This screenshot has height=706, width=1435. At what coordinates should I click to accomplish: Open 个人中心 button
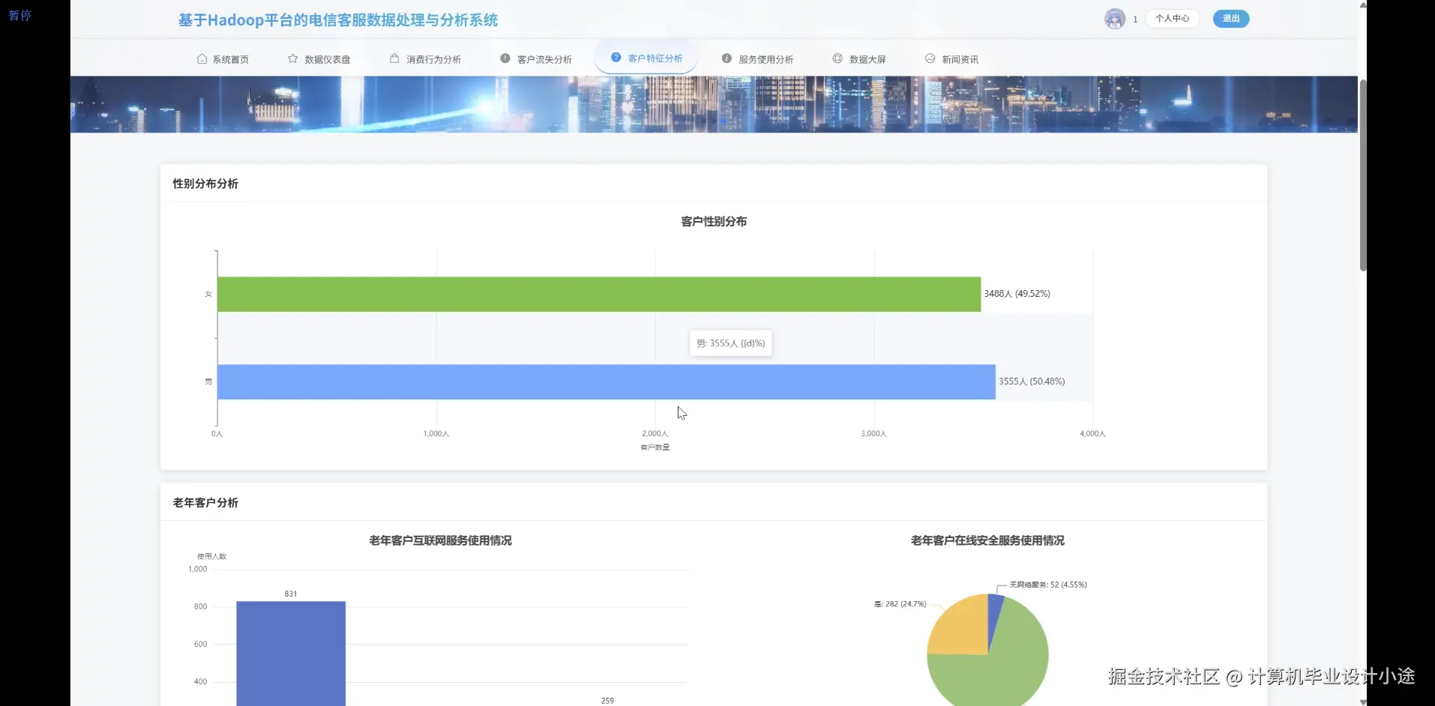(x=1172, y=19)
